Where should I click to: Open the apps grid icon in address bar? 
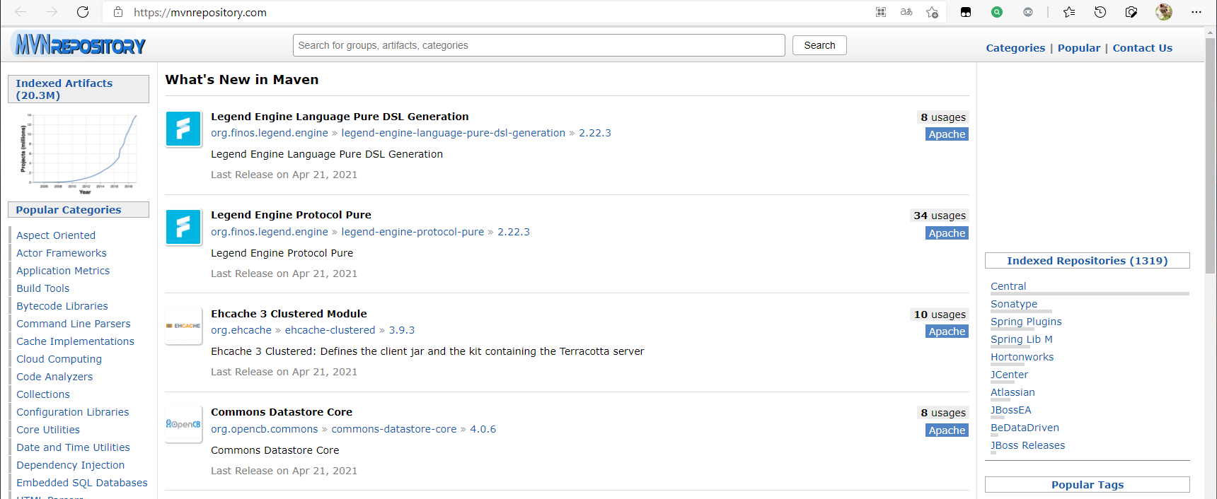point(881,12)
